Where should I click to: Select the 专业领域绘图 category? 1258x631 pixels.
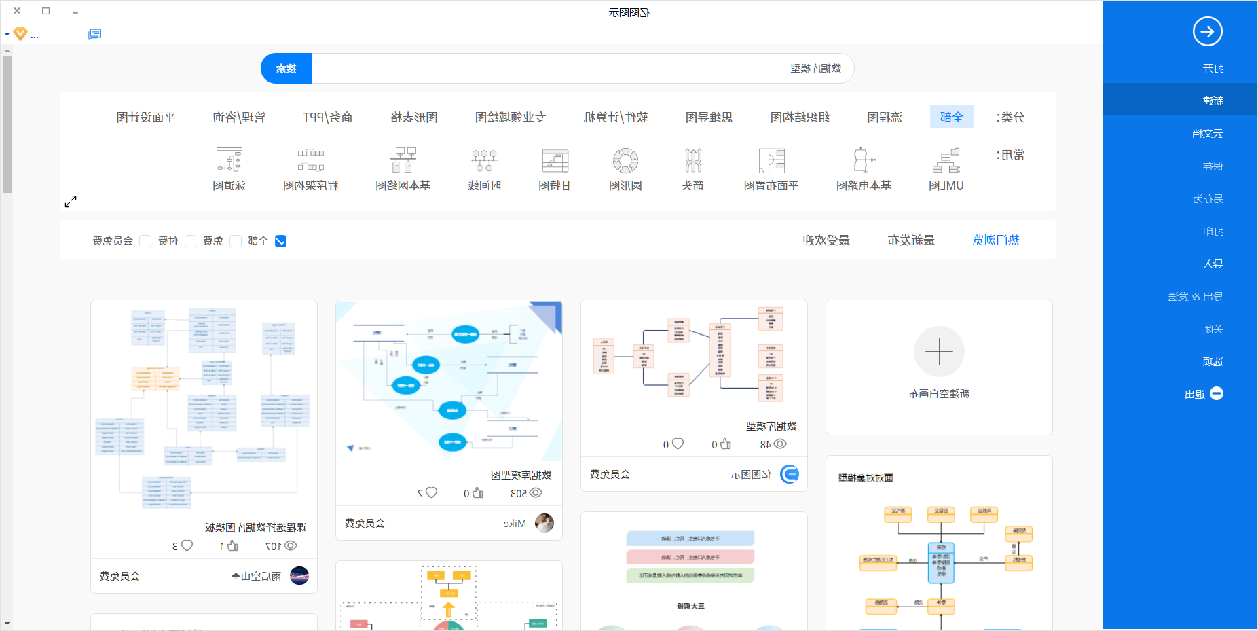pos(511,118)
